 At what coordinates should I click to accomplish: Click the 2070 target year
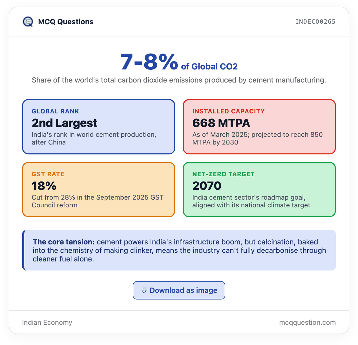(x=207, y=186)
